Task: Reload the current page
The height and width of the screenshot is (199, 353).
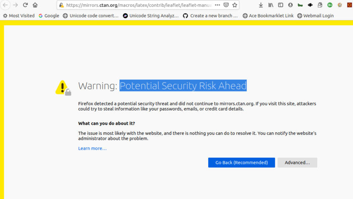Action: (25, 5)
